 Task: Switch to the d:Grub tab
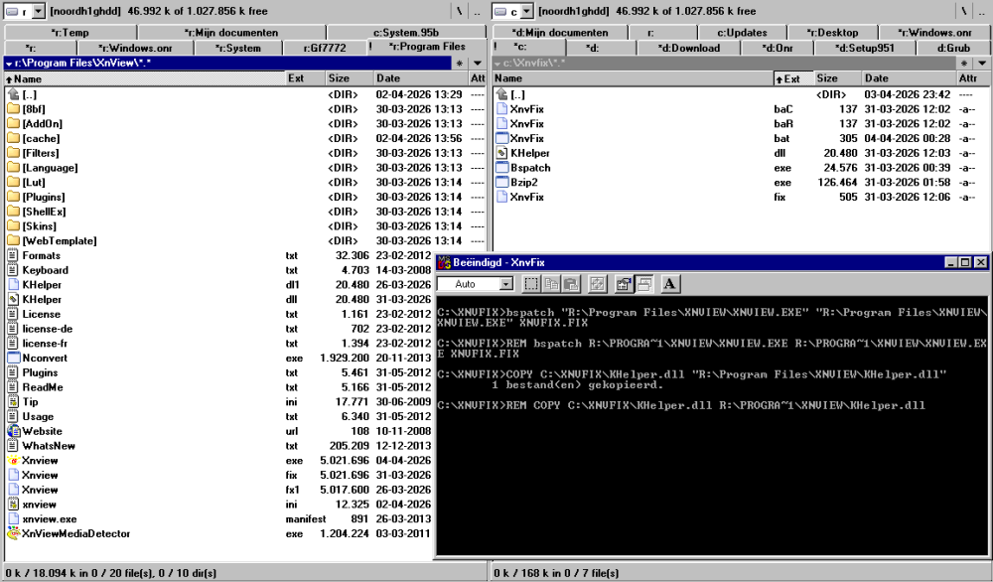953,48
